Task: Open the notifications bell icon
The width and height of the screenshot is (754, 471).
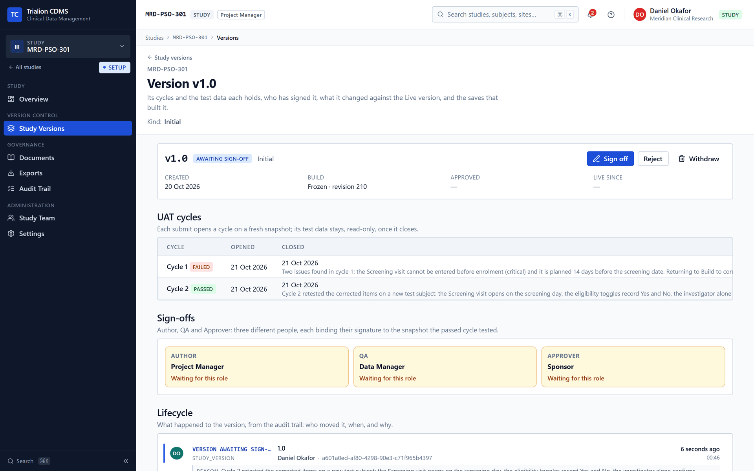Action: tap(590, 15)
